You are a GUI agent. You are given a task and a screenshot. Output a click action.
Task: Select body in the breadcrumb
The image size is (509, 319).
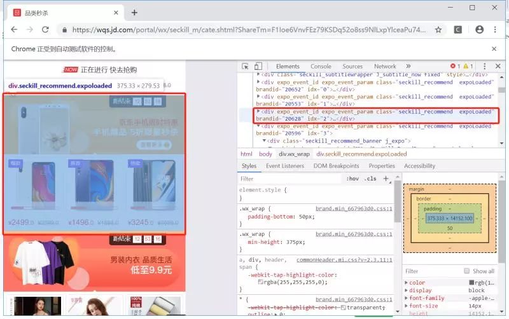coord(265,154)
